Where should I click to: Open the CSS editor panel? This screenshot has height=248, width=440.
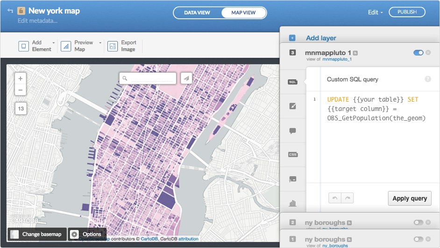coord(293,154)
